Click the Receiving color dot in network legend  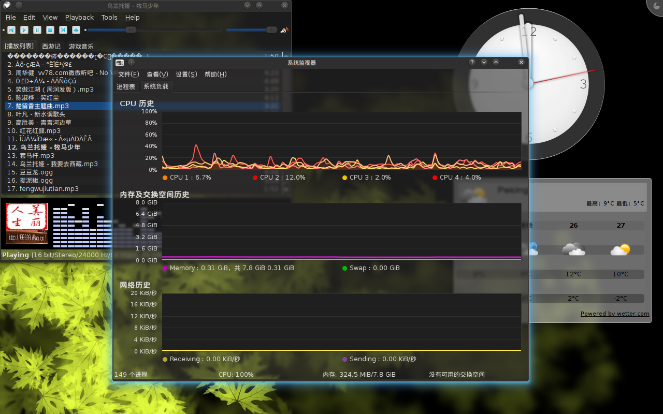[x=165, y=359]
